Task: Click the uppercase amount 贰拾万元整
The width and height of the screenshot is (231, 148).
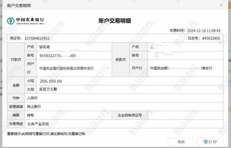Action: pyautogui.click(x=48, y=89)
